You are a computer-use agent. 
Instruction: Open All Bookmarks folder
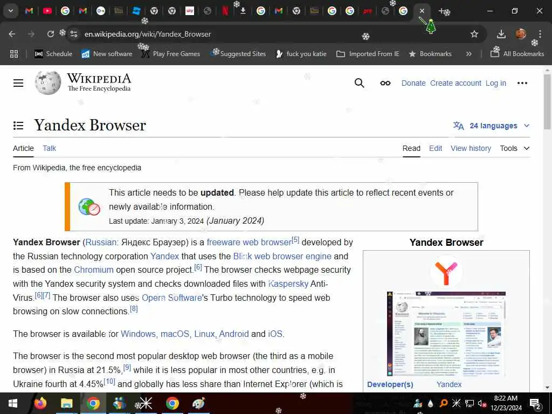pyautogui.click(x=517, y=54)
